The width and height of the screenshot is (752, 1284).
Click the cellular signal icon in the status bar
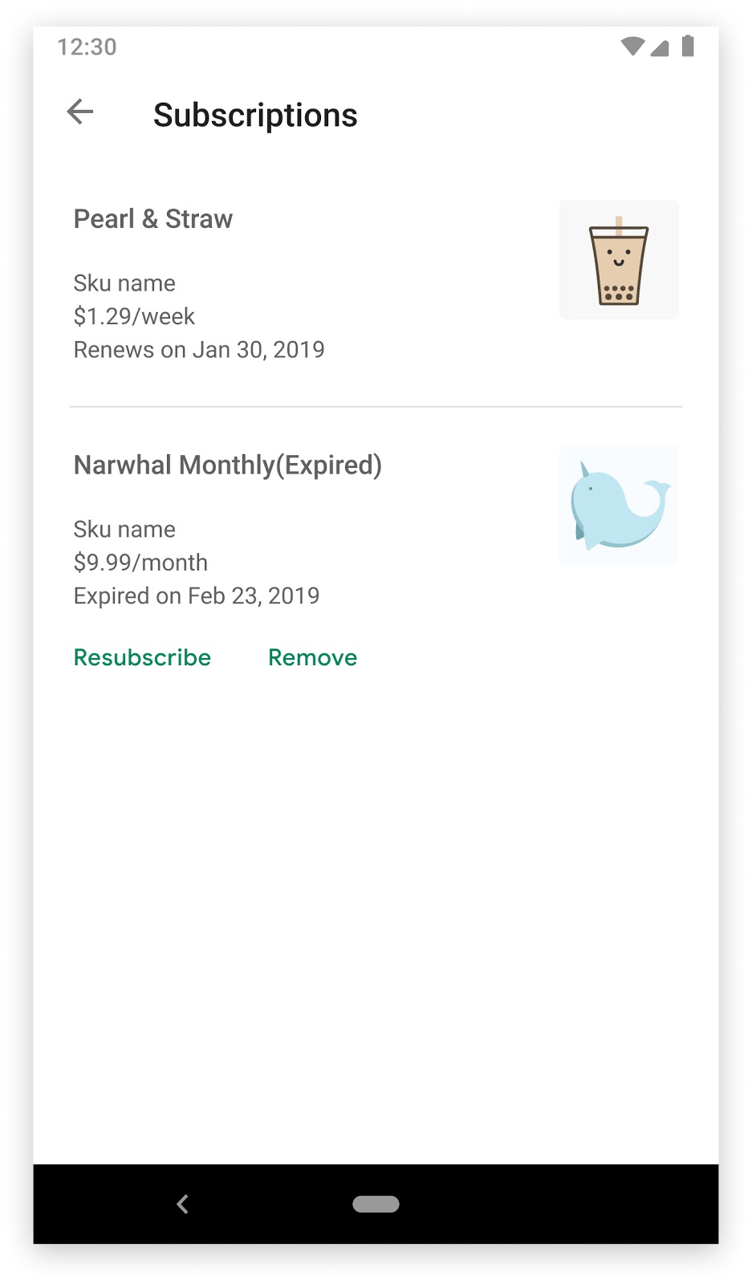(x=661, y=48)
